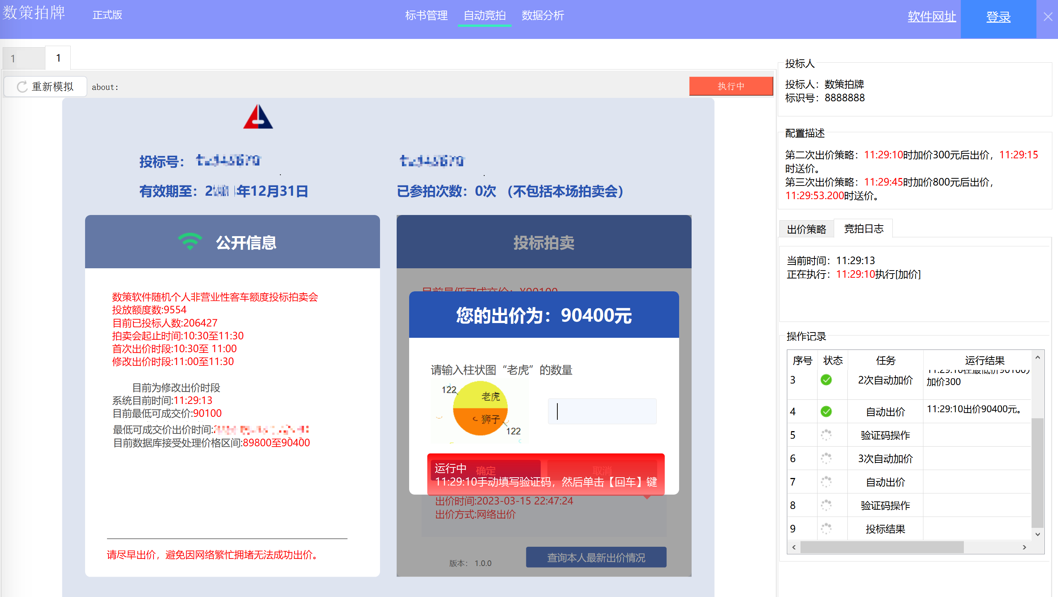The image size is (1058, 597).
Task: Click the 运行结果 column header
Action: tap(984, 361)
